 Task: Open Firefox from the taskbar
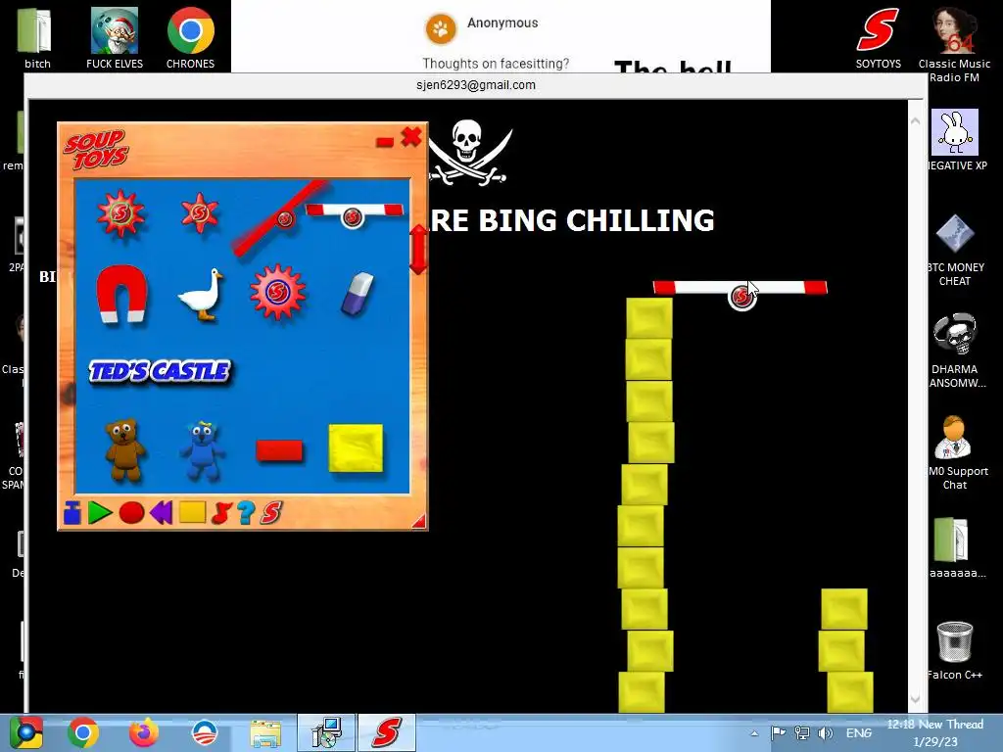144,732
